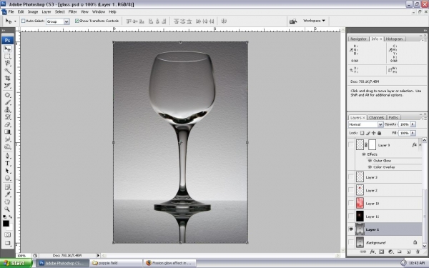429x268 pixels.
Task: Open the status bar document info arrow
Action: click(x=98, y=255)
